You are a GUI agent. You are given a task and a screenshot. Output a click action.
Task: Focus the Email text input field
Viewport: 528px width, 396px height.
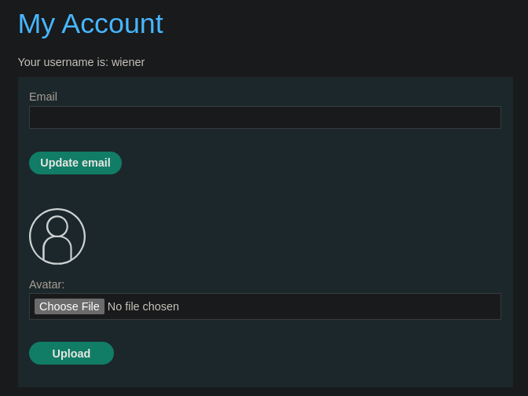[x=265, y=118]
